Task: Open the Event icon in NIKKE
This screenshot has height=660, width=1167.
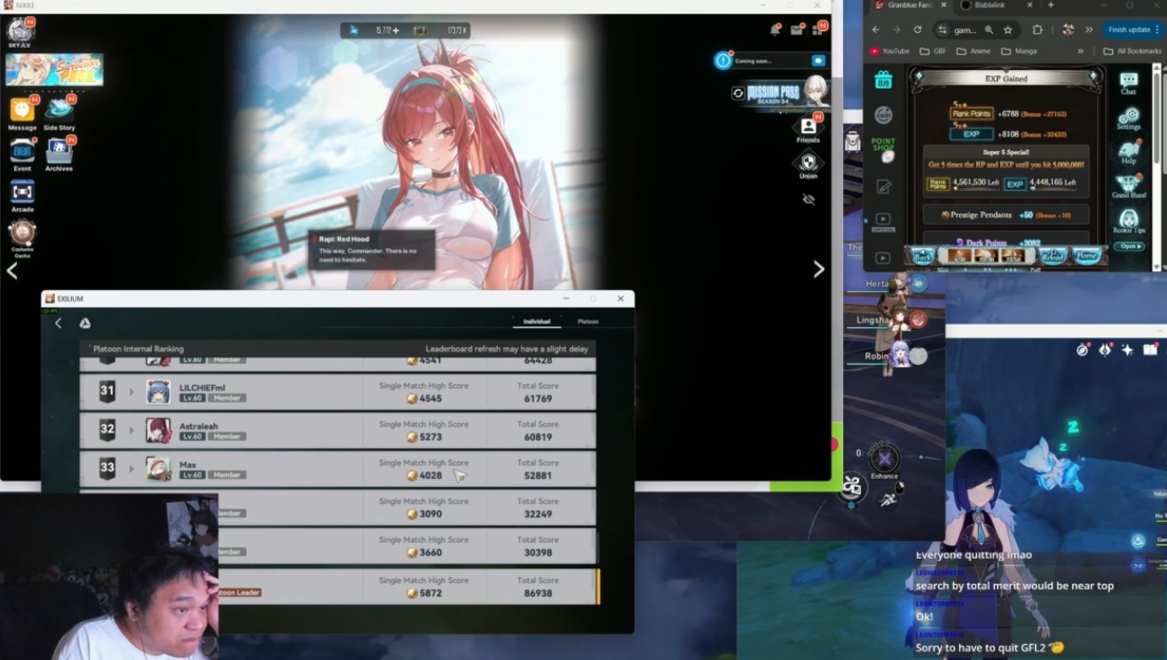Action: pyautogui.click(x=22, y=154)
